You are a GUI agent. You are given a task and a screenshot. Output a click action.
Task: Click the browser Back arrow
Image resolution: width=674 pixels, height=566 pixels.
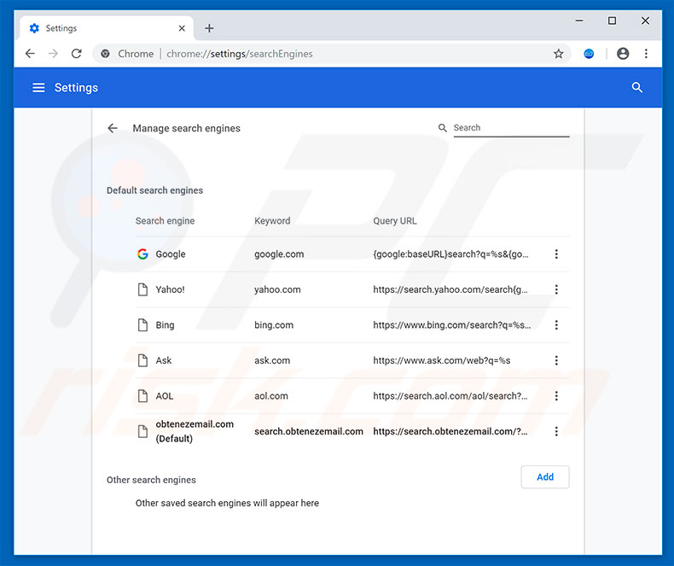coord(30,53)
